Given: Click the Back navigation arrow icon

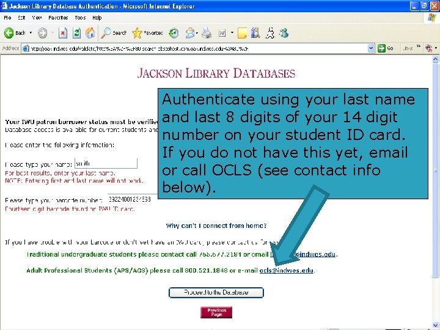Looking at the screenshot, I should [9, 33].
